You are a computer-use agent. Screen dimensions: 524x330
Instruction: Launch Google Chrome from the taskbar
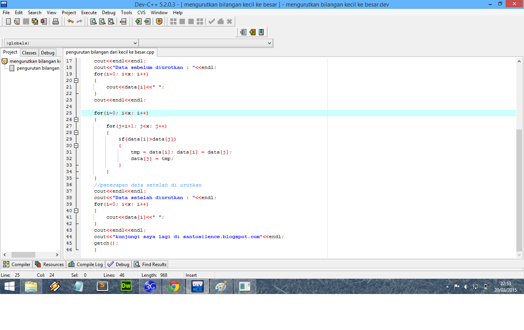point(174,286)
